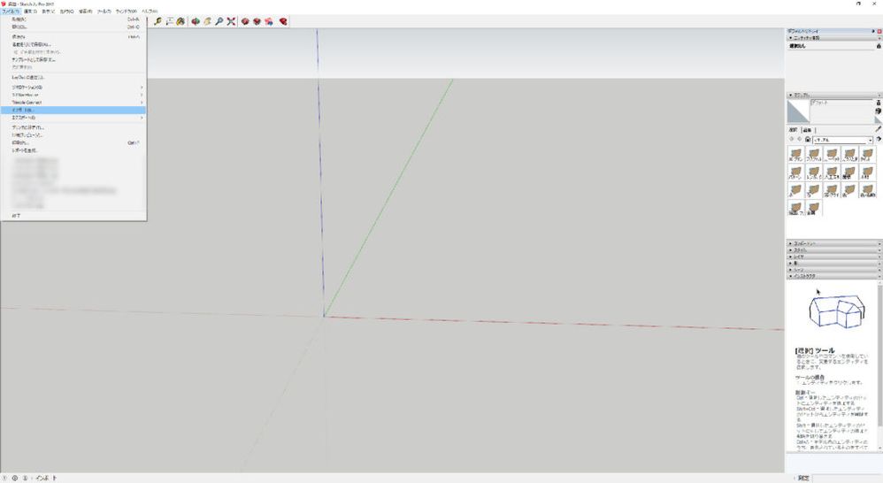
Task: Select the Zoom magnifier tool
Action: pos(219,21)
